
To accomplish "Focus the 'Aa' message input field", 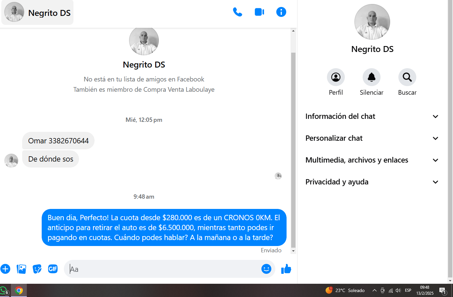I will coord(164,269).
